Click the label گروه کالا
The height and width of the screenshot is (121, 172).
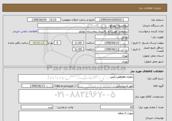(x=158, y=86)
